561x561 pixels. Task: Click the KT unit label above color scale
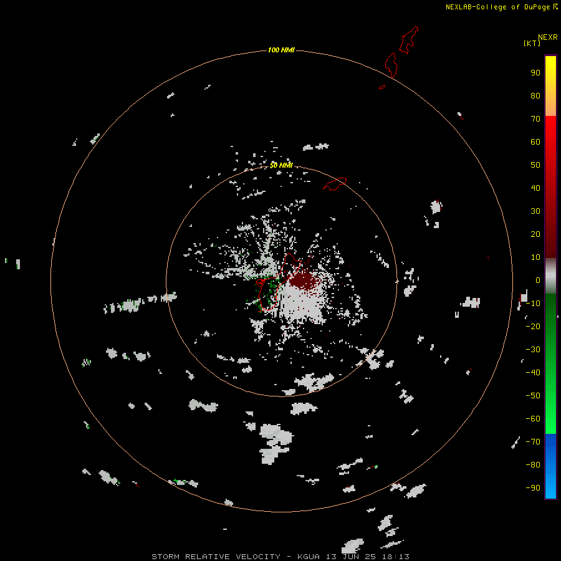[532, 43]
